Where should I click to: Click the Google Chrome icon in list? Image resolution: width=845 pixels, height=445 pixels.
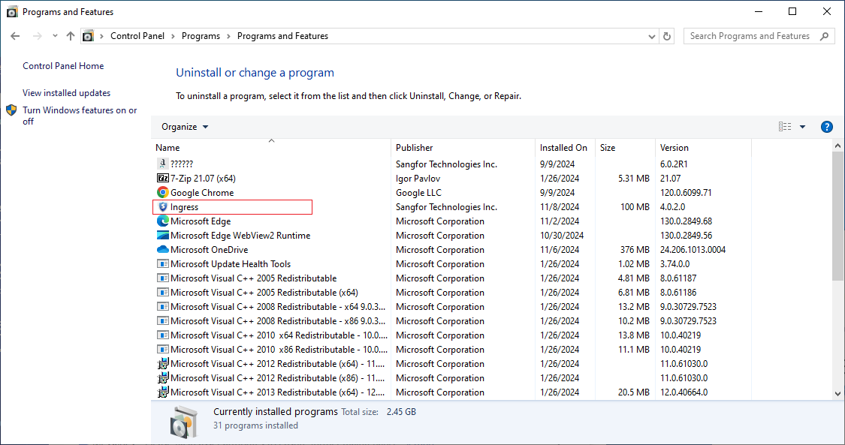(x=163, y=193)
